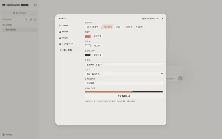Expand the 界面字体 font dropdown

tap(124, 64)
